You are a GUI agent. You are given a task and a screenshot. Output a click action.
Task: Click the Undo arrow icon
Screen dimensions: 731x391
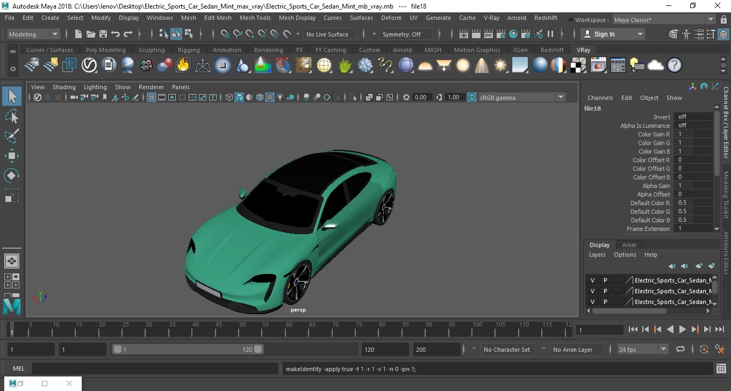point(115,34)
